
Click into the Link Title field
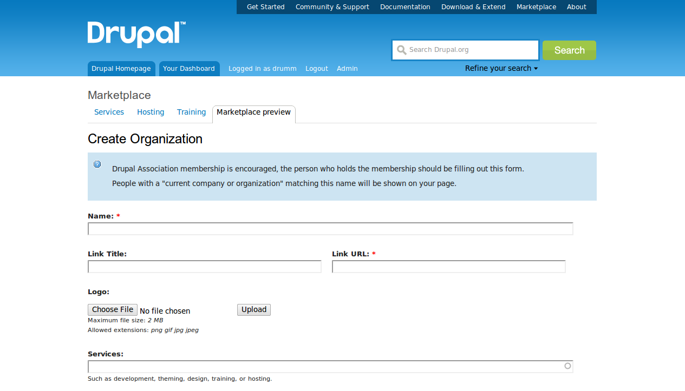click(x=205, y=267)
